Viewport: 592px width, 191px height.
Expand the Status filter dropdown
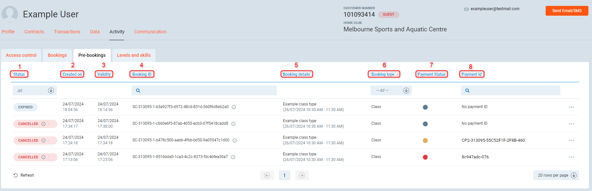tap(51, 90)
